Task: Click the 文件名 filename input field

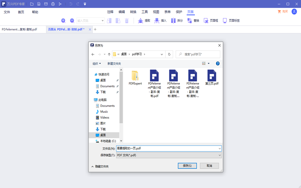Action: tap(167, 149)
